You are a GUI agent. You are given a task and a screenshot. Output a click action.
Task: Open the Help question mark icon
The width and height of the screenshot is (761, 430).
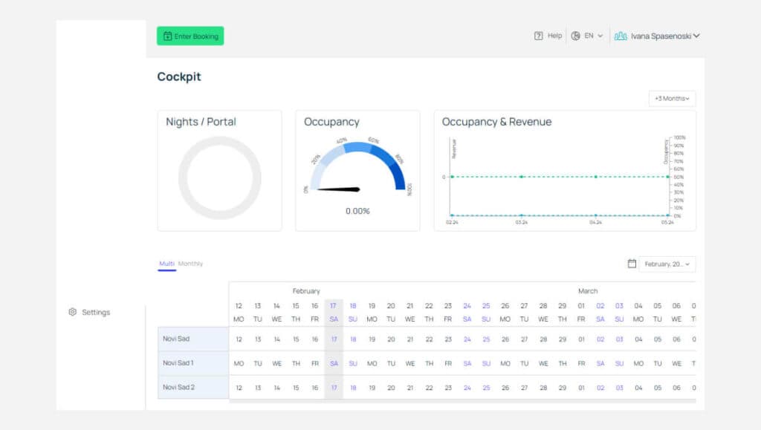point(538,36)
